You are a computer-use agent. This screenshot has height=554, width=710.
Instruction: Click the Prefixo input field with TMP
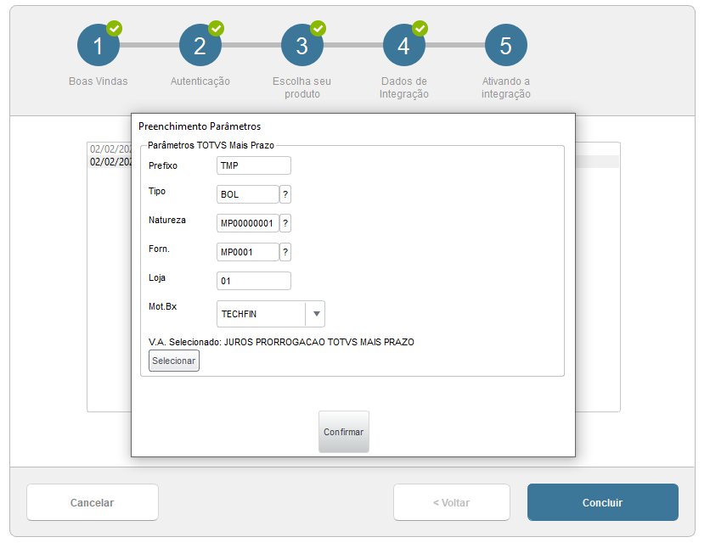click(254, 165)
